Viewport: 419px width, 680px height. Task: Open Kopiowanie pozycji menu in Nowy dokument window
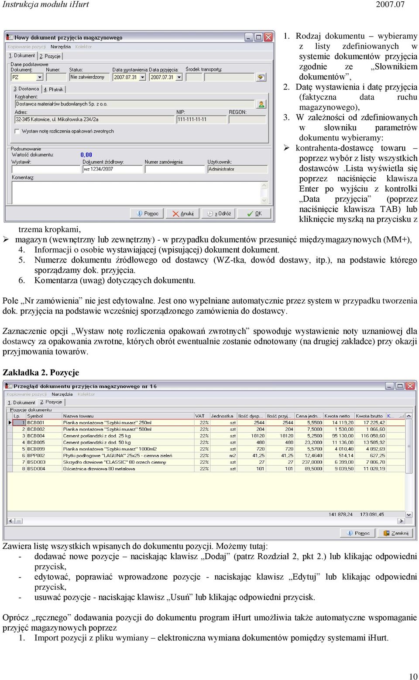pos(27,47)
